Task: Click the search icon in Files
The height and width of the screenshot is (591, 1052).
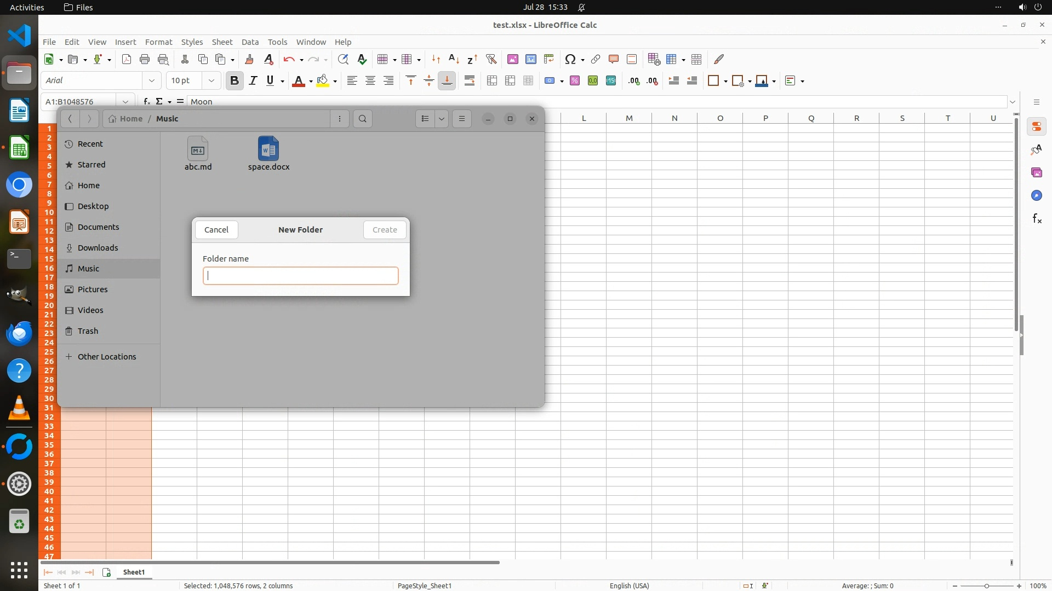Action: click(x=363, y=119)
